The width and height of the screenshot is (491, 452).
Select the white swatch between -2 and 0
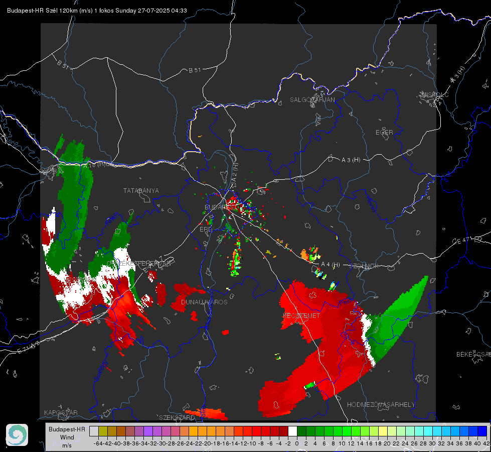pyautogui.click(x=292, y=431)
